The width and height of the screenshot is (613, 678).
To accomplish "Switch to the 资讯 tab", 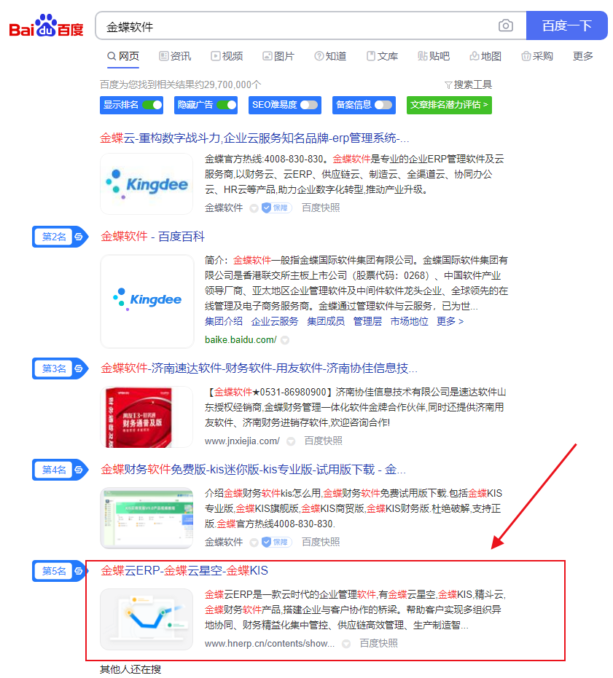I will pyautogui.click(x=175, y=56).
